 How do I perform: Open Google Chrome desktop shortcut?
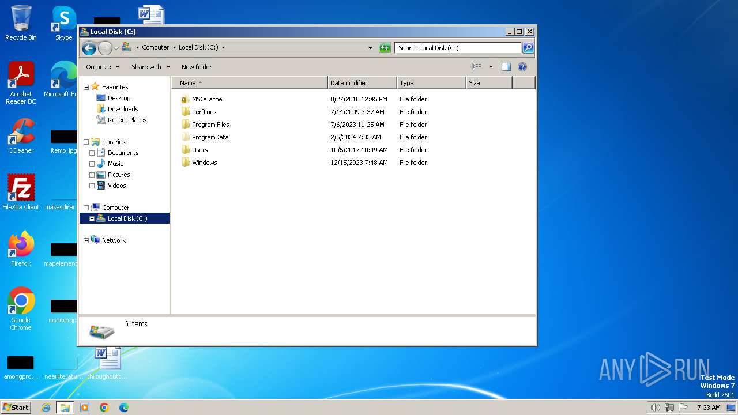[21, 309]
